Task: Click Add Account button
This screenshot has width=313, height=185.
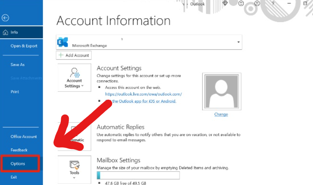Action: [74, 55]
